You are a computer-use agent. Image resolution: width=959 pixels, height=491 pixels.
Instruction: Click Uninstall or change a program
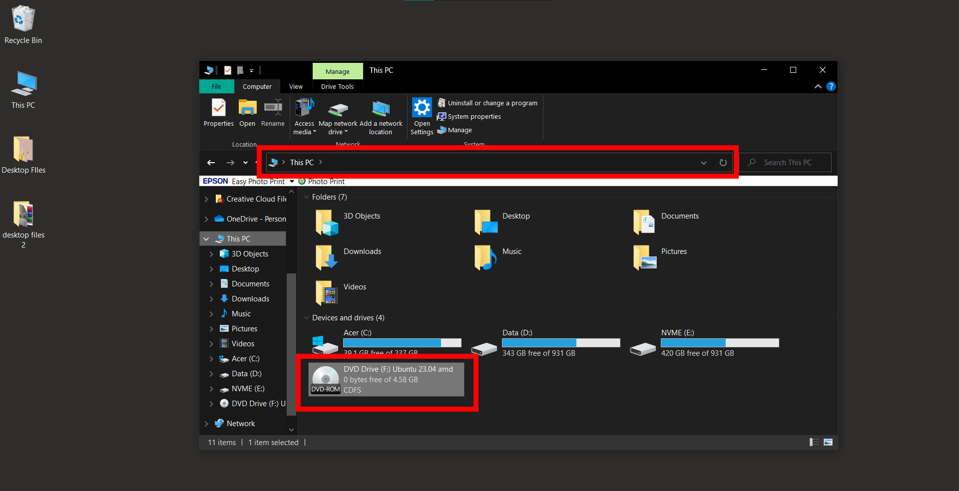(487, 103)
